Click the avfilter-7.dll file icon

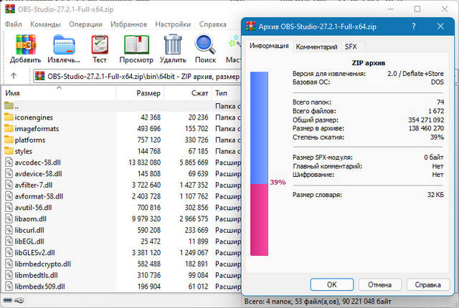[9, 185]
